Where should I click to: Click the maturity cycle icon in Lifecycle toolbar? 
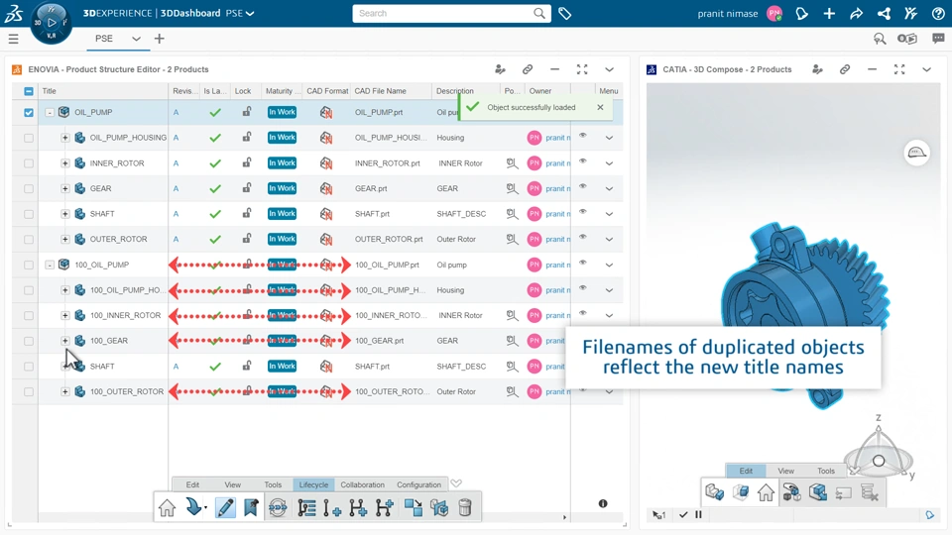[278, 507]
